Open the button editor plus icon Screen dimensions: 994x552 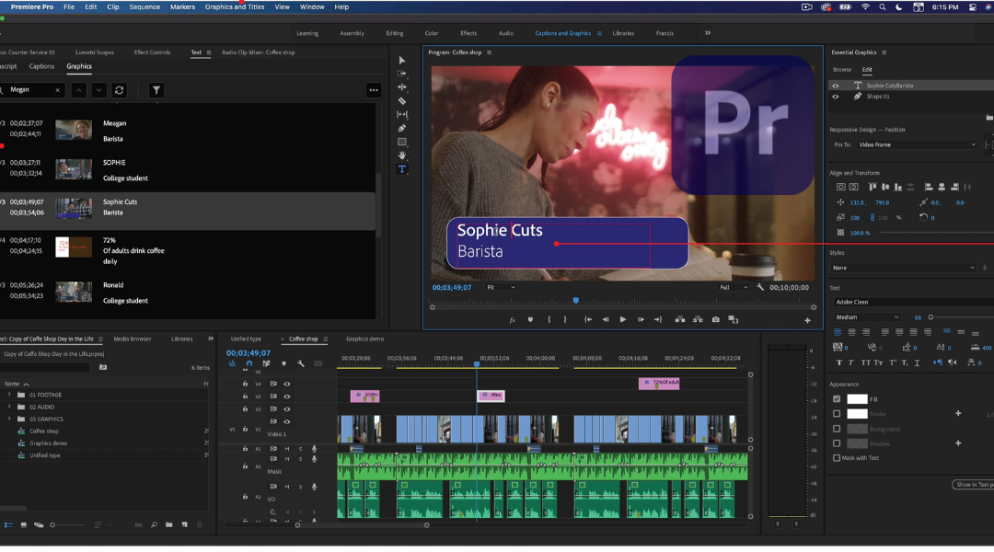pos(808,321)
